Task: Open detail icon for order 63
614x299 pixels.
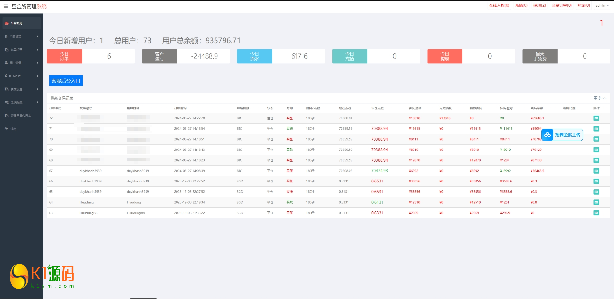Action: pyautogui.click(x=596, y=213)
